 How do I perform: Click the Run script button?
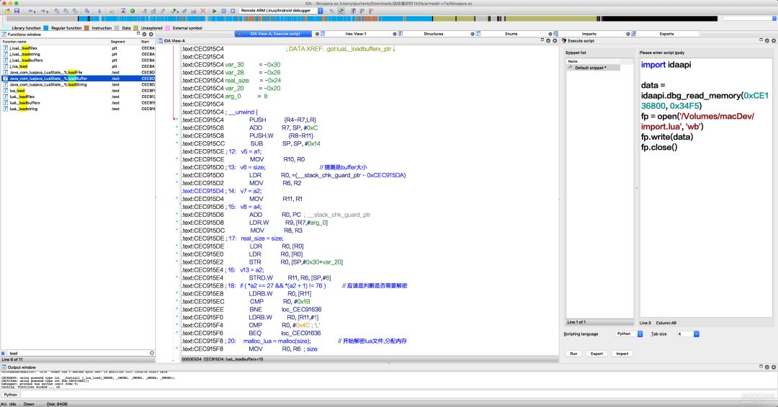tap(573, 354)
